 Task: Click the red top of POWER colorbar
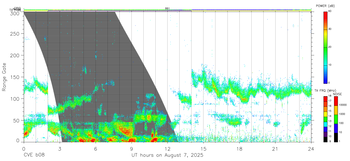pyautogui.click(x=325, y=13)
